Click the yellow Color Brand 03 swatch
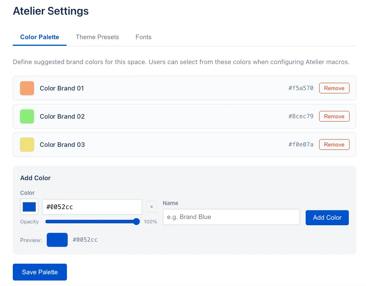The width and height of the screenshot is (366, 286). (x=27, y=145)
